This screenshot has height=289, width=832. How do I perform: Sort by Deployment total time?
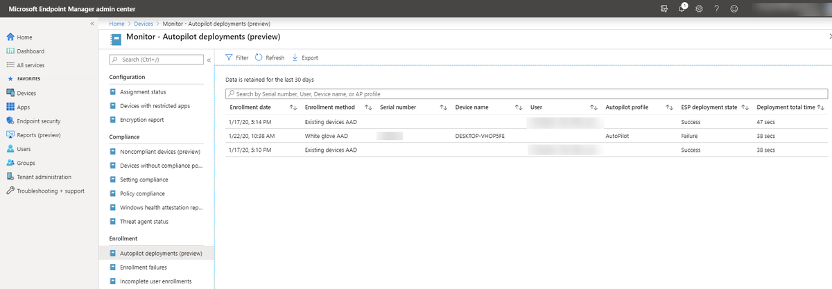tap(821, 107)
